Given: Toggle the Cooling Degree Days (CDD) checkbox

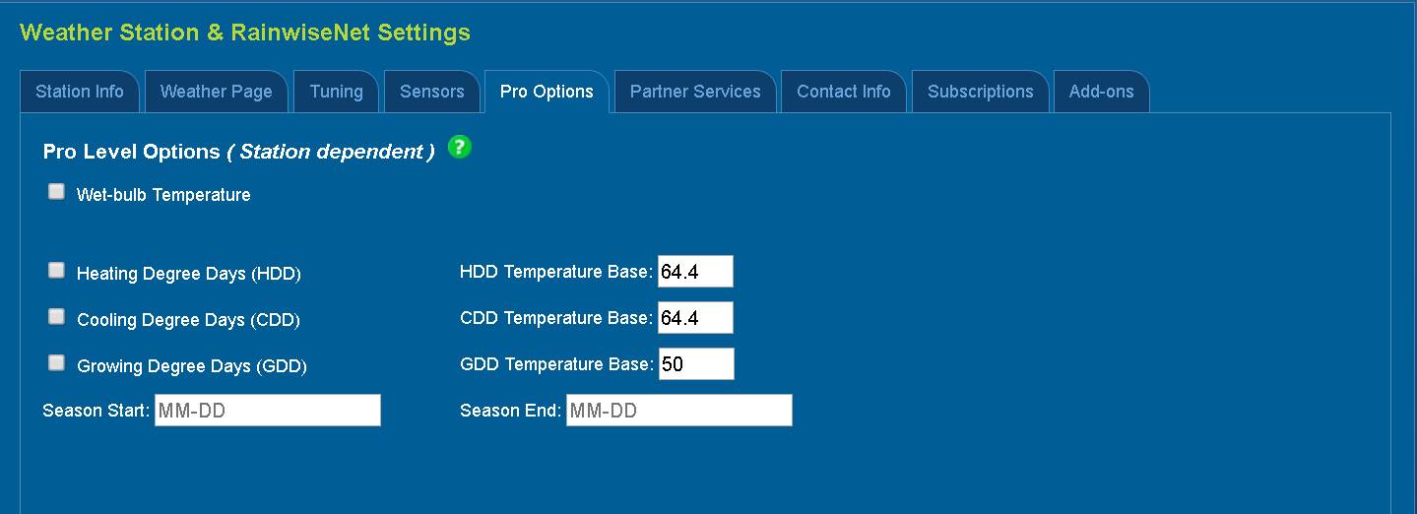Looking at the screenshot, I should 57,317.
